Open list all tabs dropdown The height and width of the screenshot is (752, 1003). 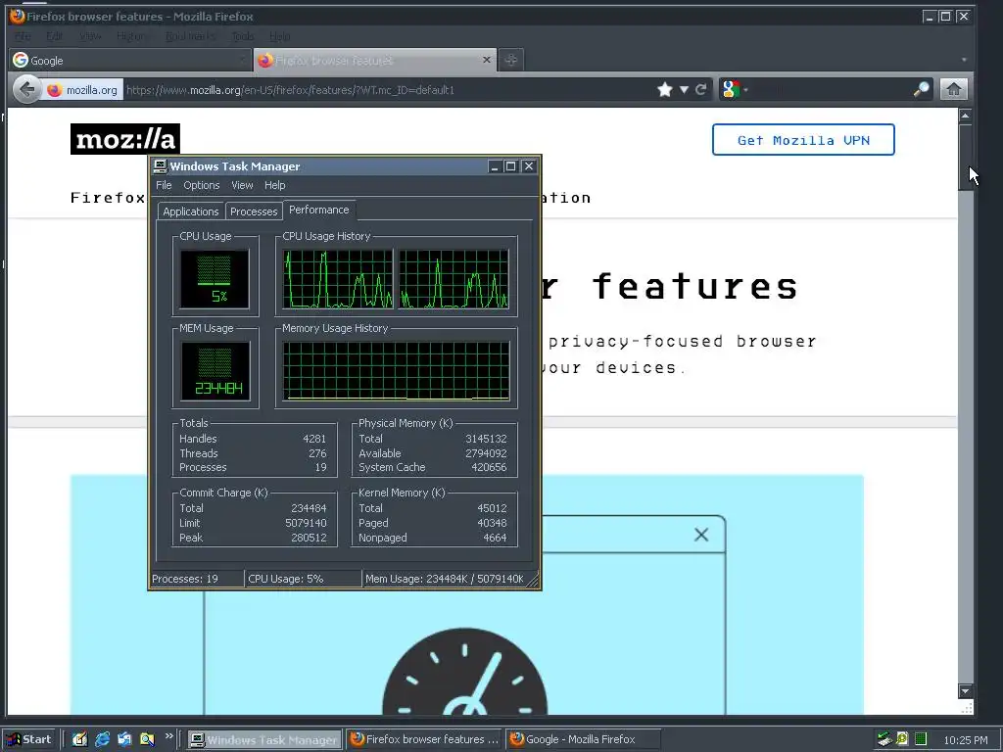(x=964, y=60)
